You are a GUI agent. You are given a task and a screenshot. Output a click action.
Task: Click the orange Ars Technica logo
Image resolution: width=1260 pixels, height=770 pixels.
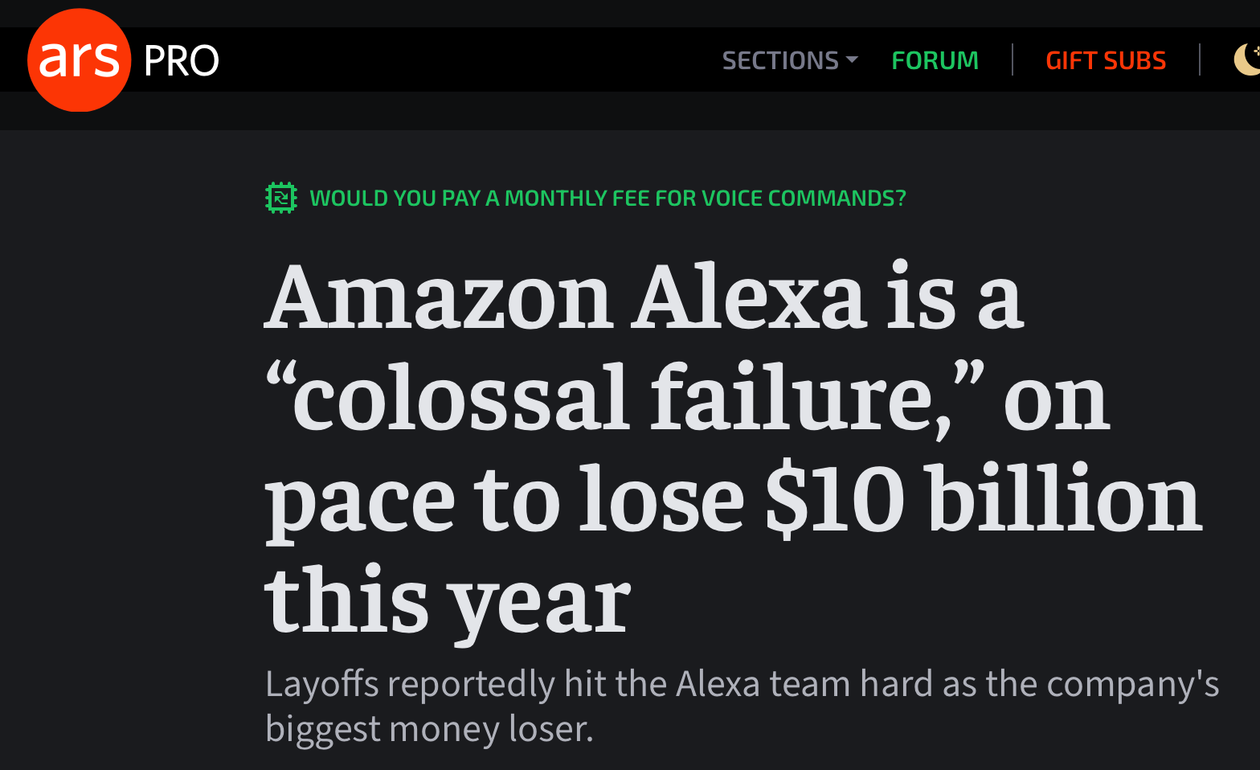pyautogui.click(x=79, y=60)
